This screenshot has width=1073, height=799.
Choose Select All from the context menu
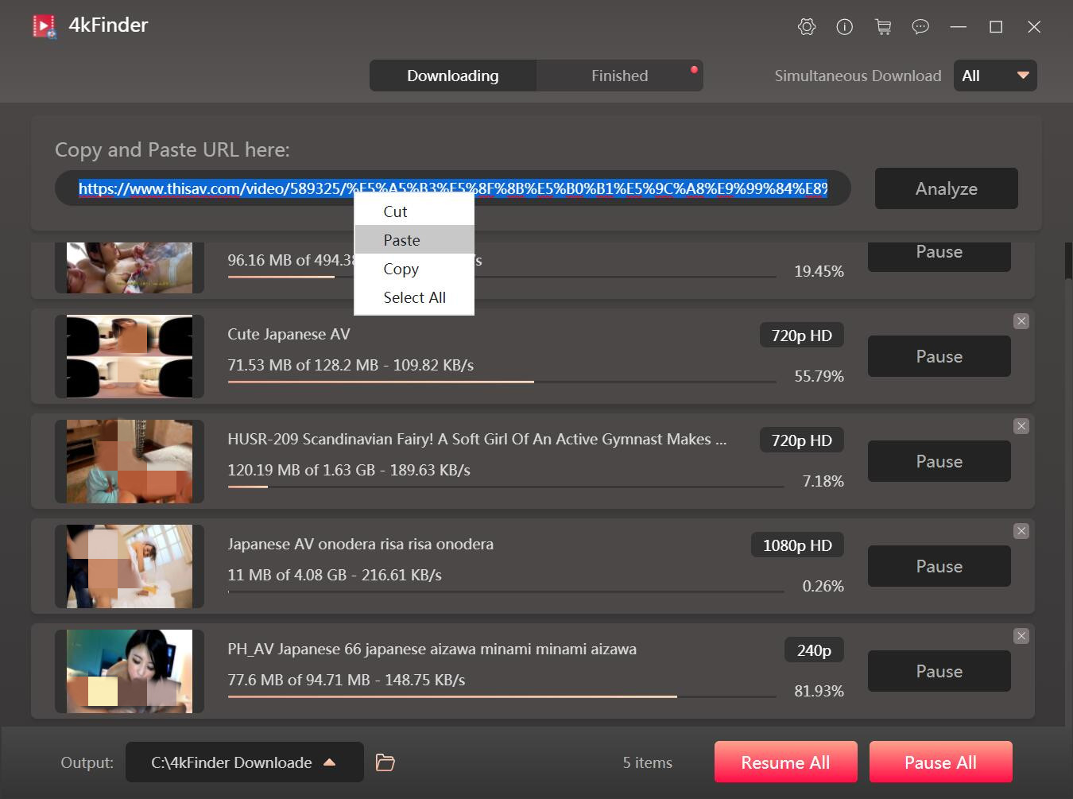[x=414, y=297]
